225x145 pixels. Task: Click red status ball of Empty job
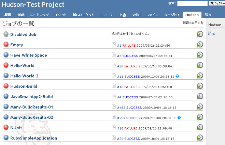pos(6,44)
